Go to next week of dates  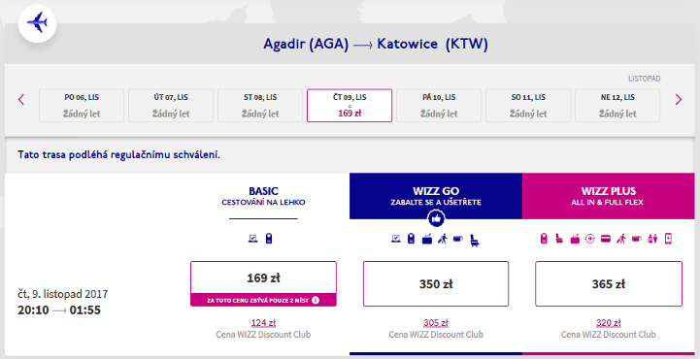click(x=678, y=99)
